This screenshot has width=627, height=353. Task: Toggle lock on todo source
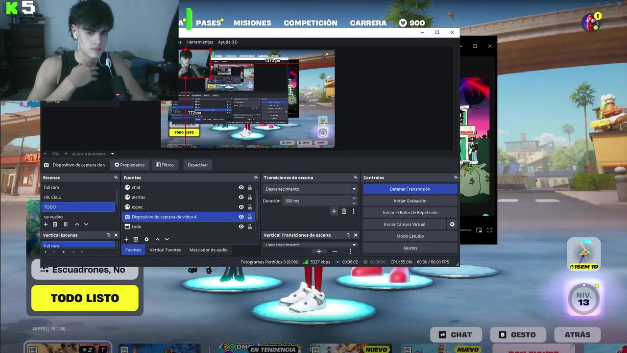(x=250, y=227)
